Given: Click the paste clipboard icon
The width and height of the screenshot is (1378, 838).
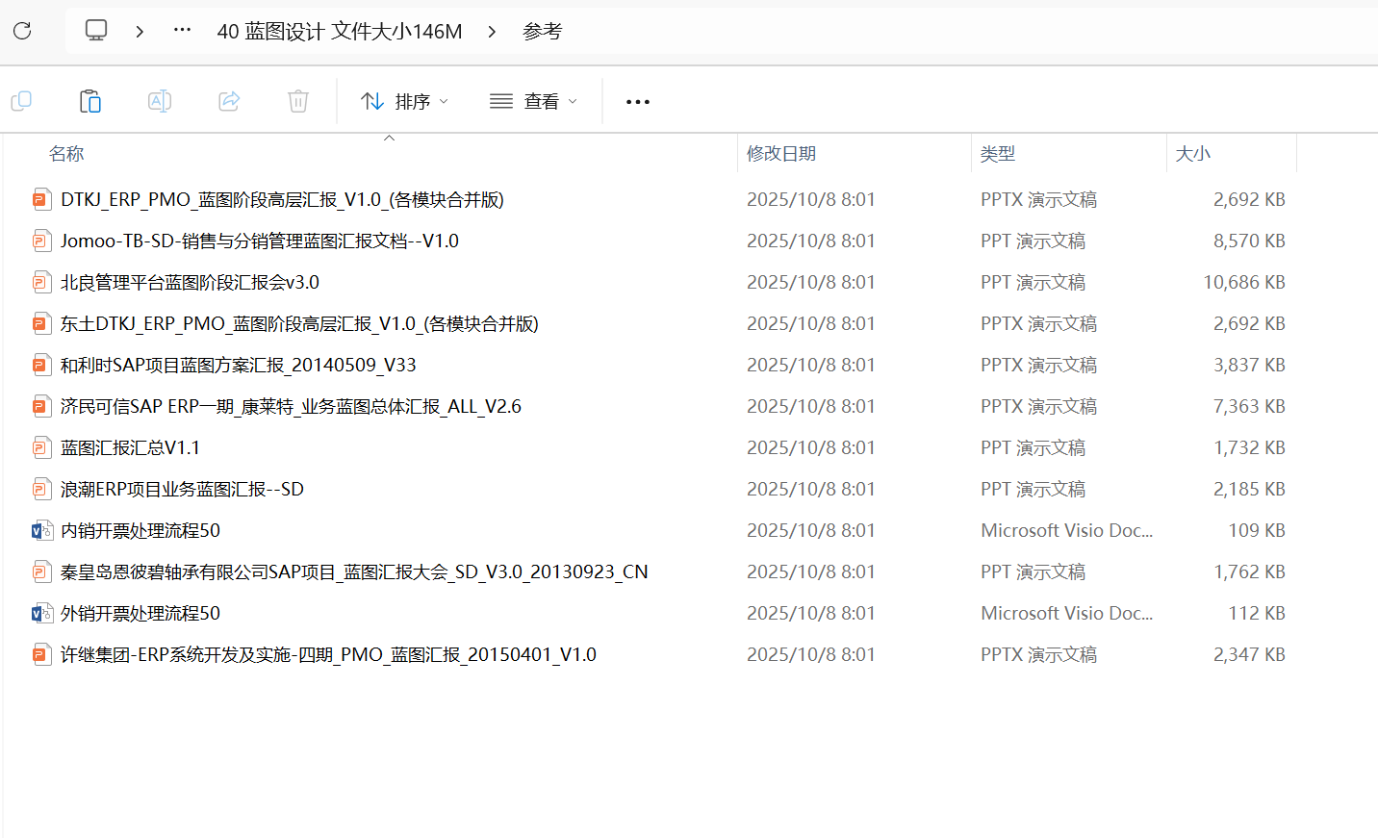Looking at the screenshot, I should tap(90, 101).
